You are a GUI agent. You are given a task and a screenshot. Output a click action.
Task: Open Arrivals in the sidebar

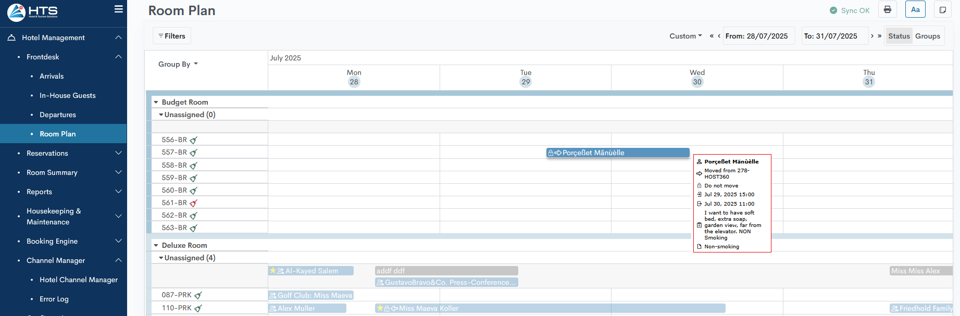tap(52, 76)
